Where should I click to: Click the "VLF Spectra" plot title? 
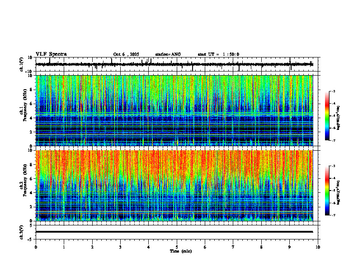pyautogui.click(x=51, y=54)
